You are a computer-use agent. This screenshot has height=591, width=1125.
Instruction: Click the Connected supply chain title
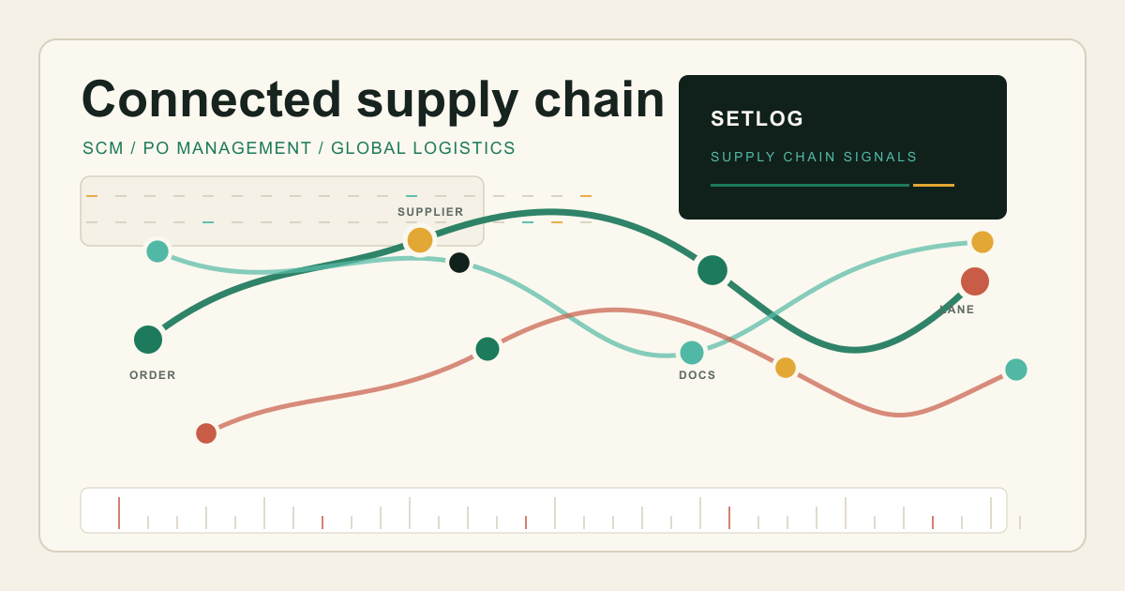click(373, 99)
